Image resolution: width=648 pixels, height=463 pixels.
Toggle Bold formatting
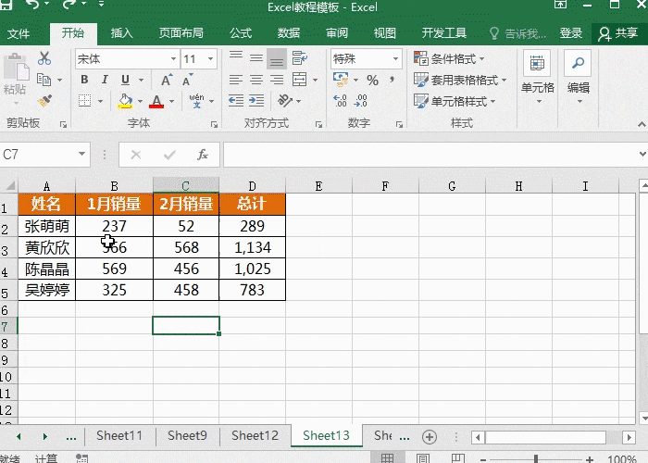click(83, 81)
